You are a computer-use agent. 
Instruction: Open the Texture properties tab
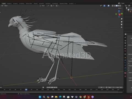pyautogui.click(x=125, y=76)
